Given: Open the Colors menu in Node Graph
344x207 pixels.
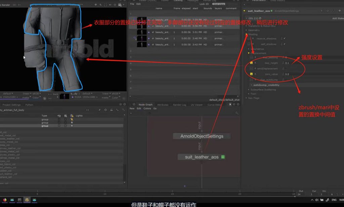Looking at the screenshot, I should pos(147,109).
